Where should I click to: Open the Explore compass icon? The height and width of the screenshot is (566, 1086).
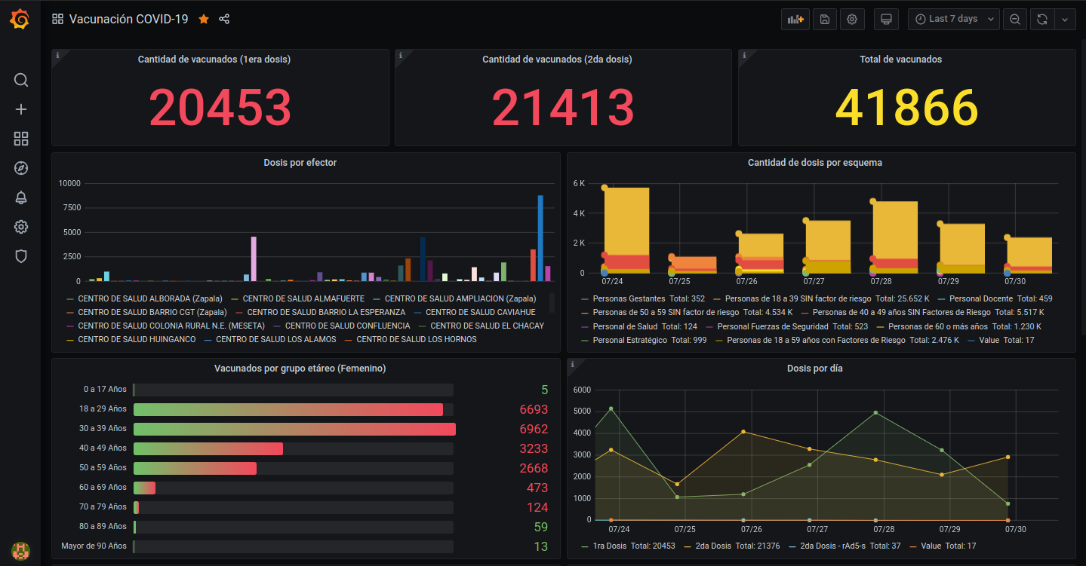tap(21, 168)
